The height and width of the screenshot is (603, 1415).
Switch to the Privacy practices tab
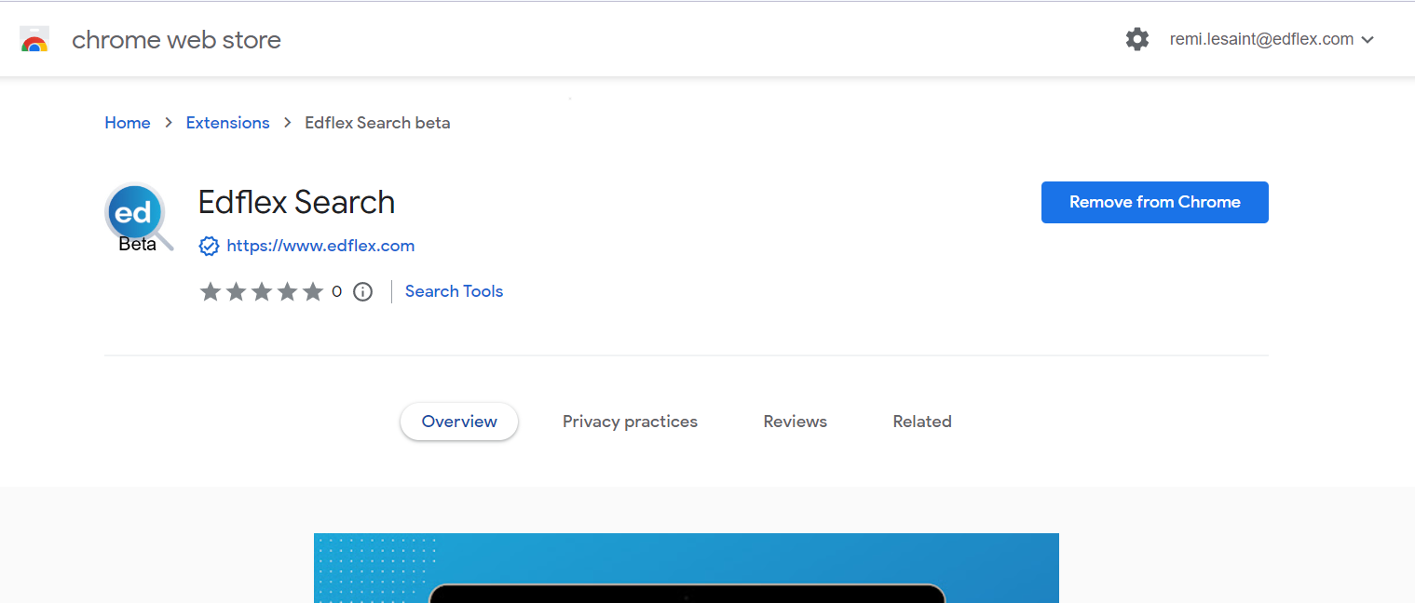[x=630, y=422]
